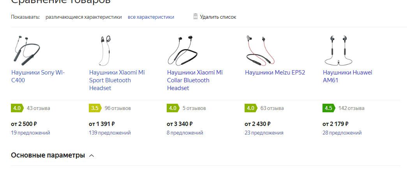The height and width of the screenshot is (170, 407).
Task: Open 142 отзыва reviews for Huawei
Action: pos(351,108)
